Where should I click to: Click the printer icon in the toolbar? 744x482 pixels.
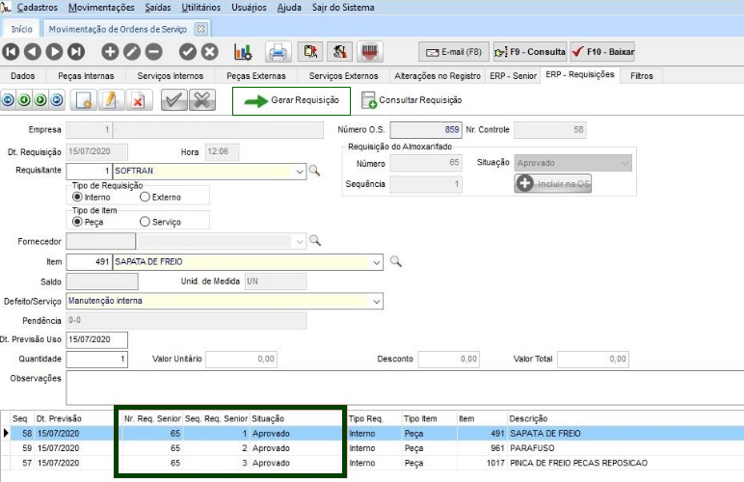coord(278,52)
